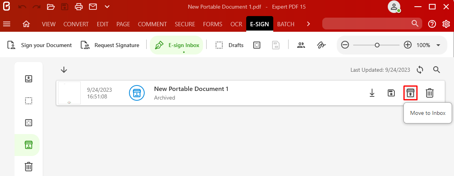Click the Expert PDF app logo icon
The width and height of the screenshot is (454, 176).
[6, 6]
